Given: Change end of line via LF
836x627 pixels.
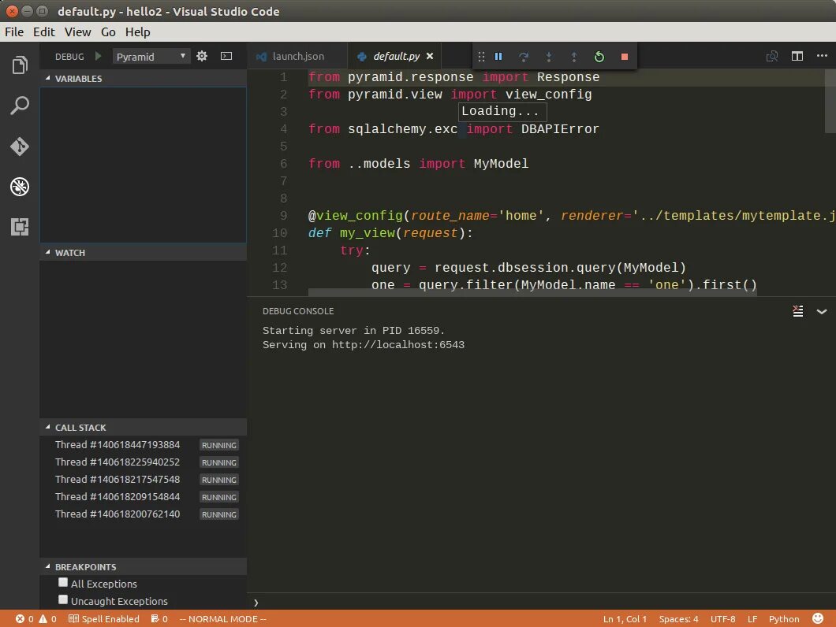Looking at the screenshot, I should (752, 618).
